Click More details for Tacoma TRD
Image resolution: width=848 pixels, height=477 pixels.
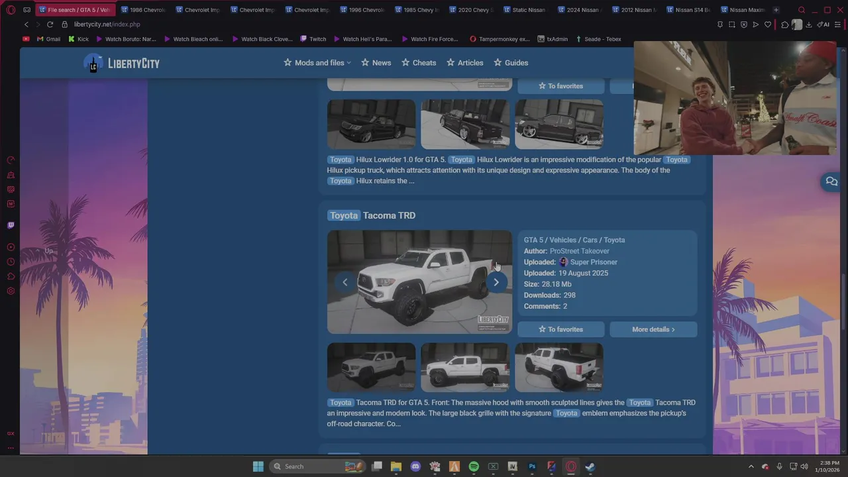tap(653, 329)
